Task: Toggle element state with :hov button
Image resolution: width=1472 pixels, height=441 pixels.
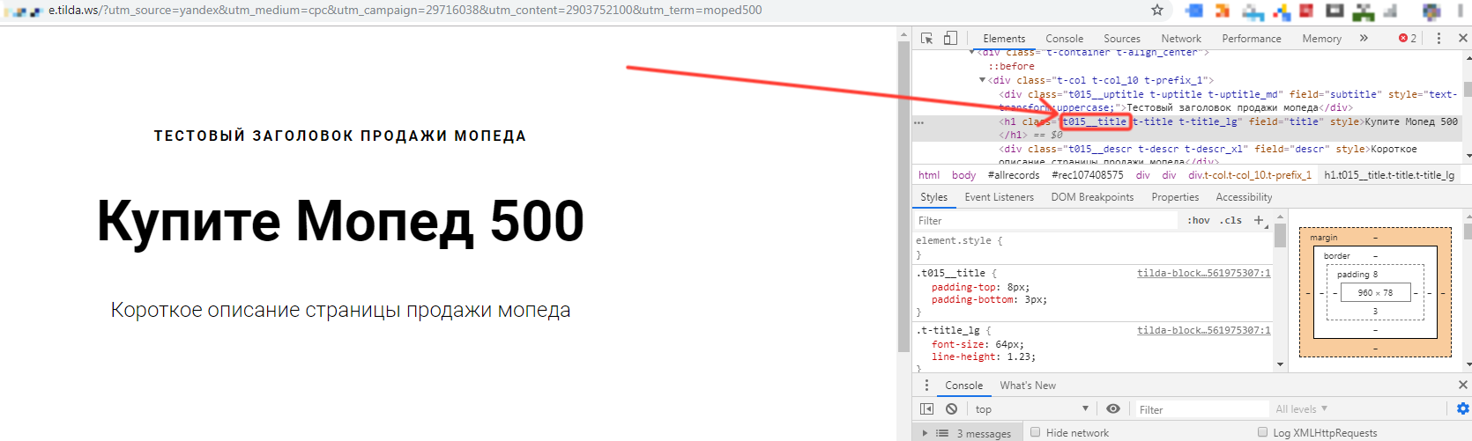Action: [1198, 221]
